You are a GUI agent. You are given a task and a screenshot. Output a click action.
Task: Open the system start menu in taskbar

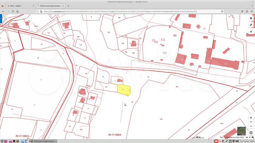tap(2, 141)
